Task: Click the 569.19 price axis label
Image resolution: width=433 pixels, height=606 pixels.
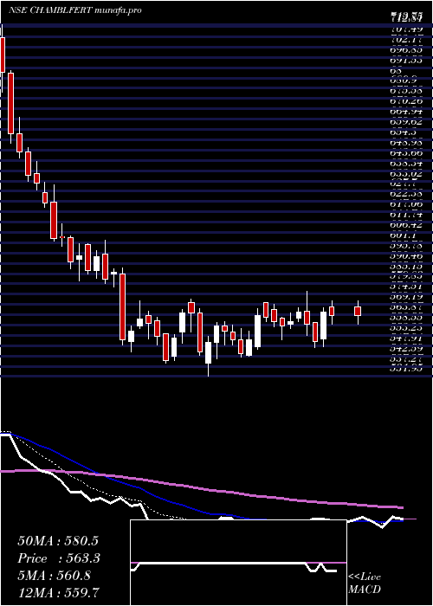Action: click(405, 297)
